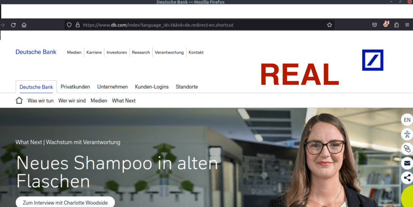
Task: Expand the Wer wir sind submenu
Action: [72, 100]
